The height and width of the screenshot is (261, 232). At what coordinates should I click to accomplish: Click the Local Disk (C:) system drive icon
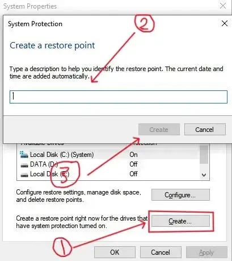pos(24,155)
